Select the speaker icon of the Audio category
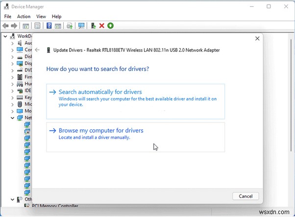295x217 pixels. [x=20, y=43]
